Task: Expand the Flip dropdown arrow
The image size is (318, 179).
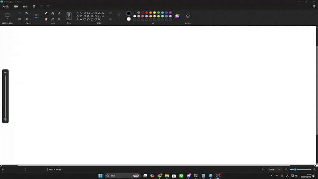Action: tap(30, 19)
